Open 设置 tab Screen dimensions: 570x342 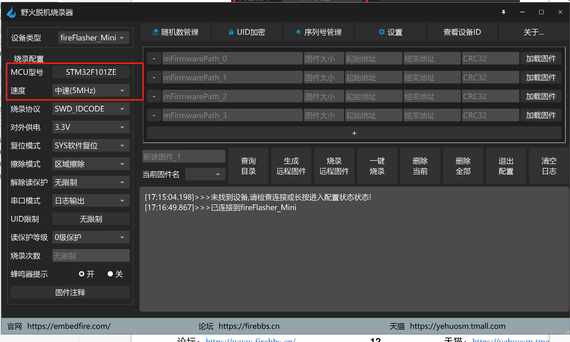coord(390,32)
